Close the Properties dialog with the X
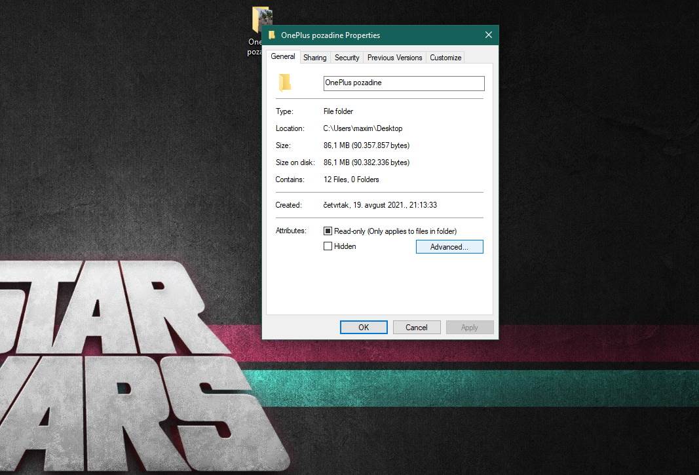The image size is (699, 475). tap(488, 35)
